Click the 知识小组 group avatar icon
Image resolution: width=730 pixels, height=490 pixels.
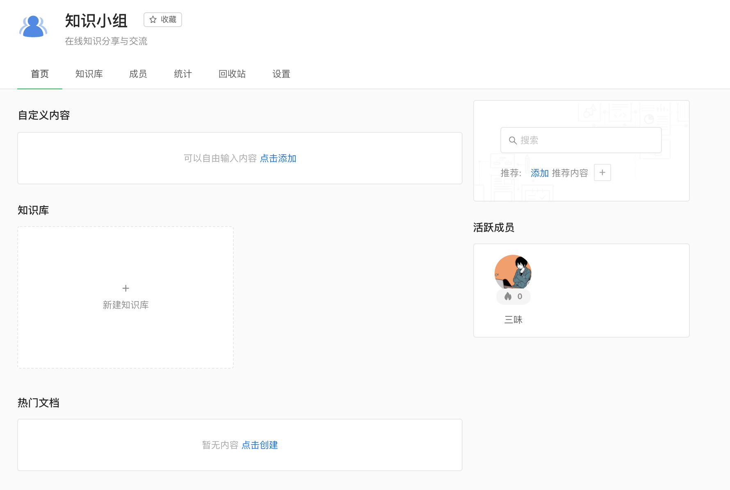click(x=33, y=26)
